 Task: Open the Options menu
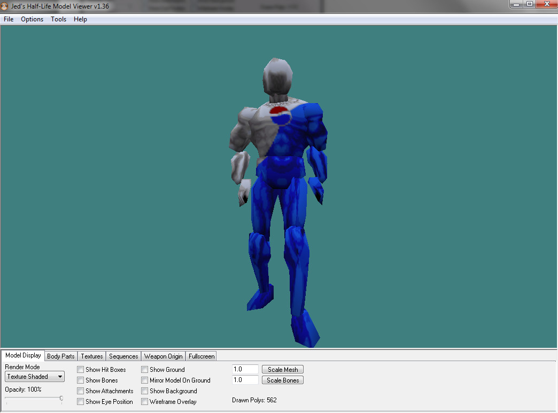(32, 19)
